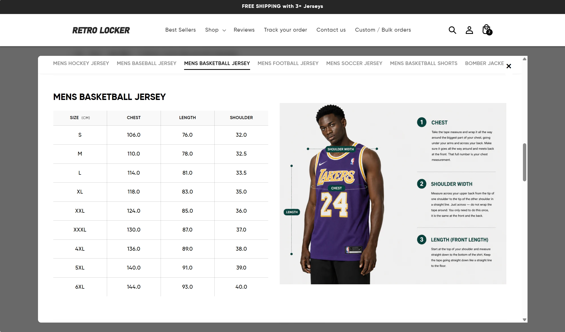Click the CHEST column header
The width and height of the screenshot is (565, 332).
pyautogui.click(x=134, y=118)
